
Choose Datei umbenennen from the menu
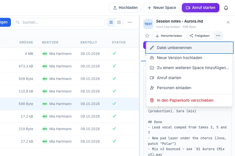tap(189, 48)
